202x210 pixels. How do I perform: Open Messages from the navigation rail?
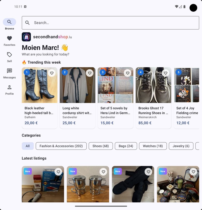coord(9,74)
